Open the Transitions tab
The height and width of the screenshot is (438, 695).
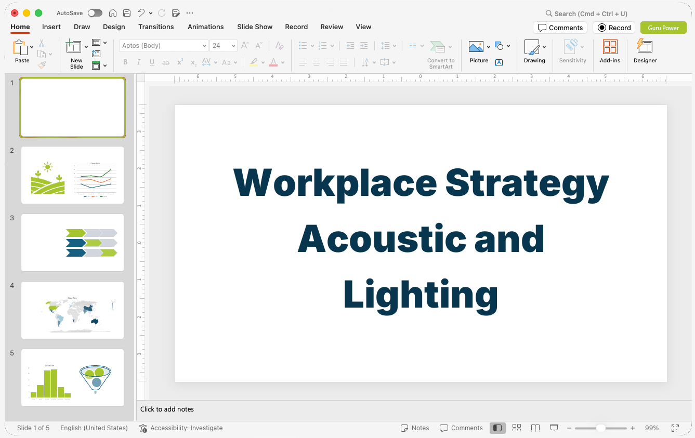point(156,26)
